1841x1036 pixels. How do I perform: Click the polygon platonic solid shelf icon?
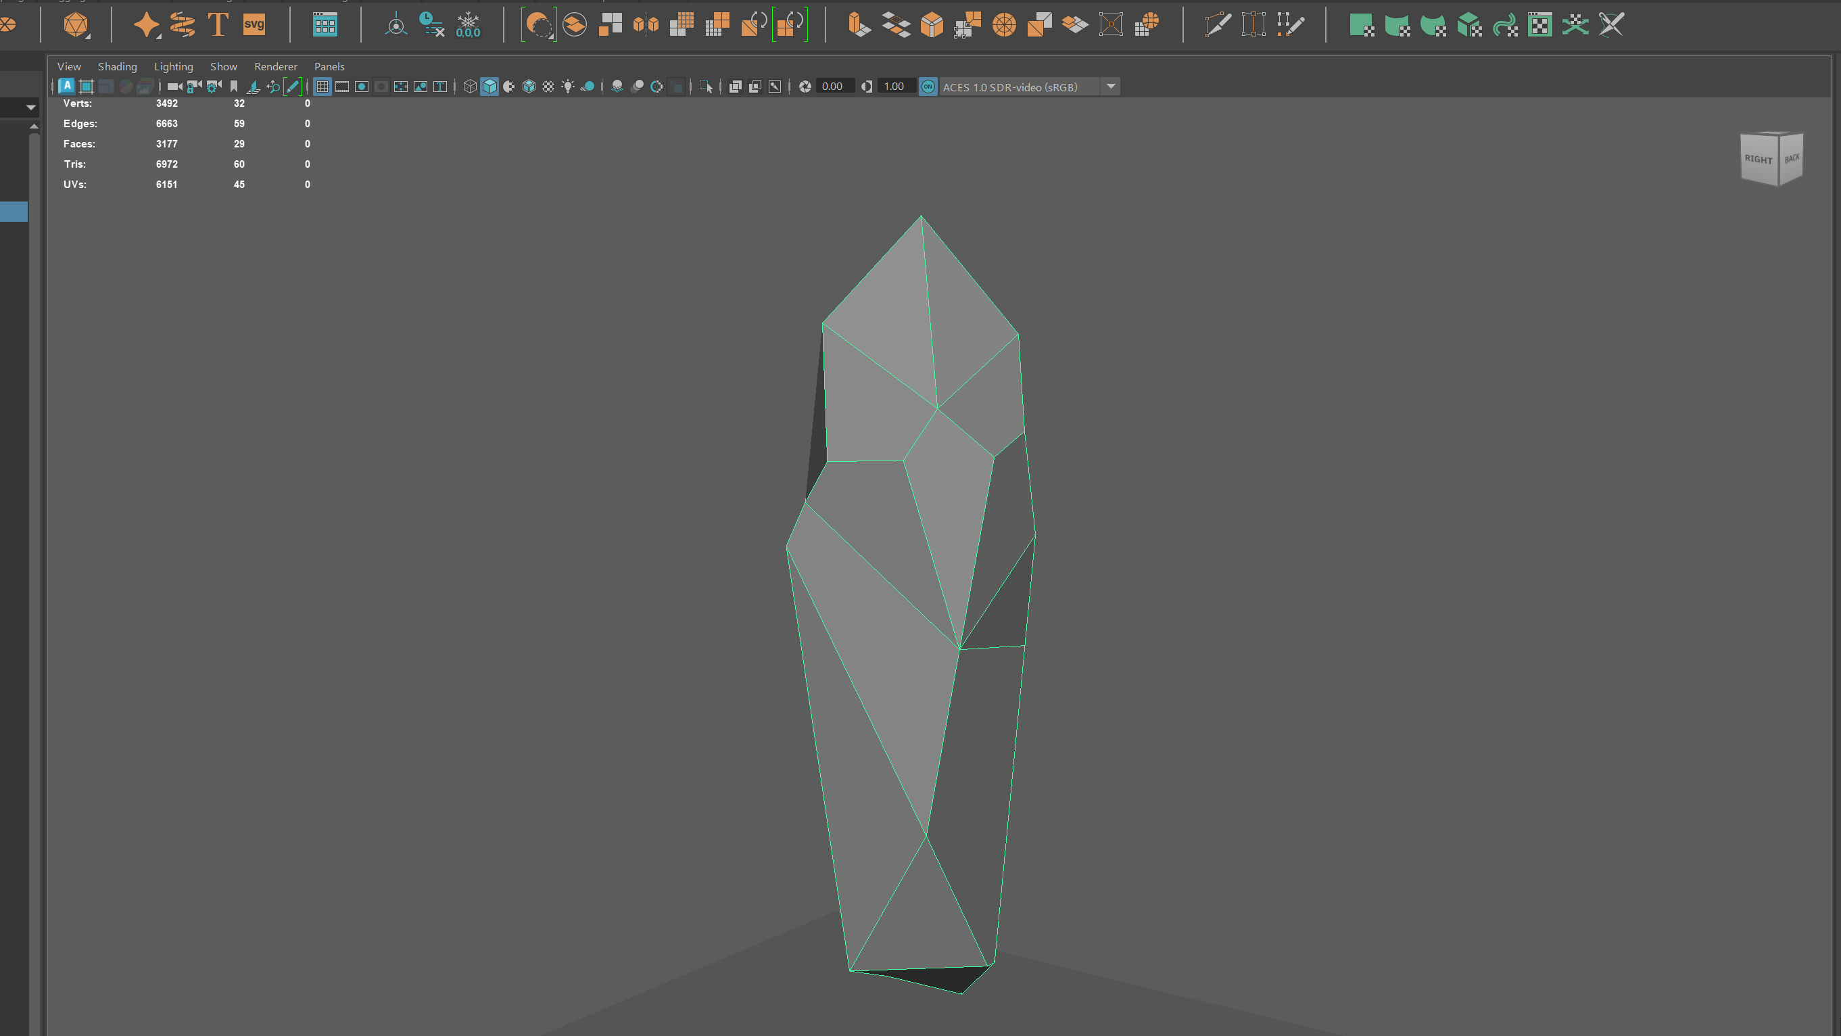click(76, 25)
